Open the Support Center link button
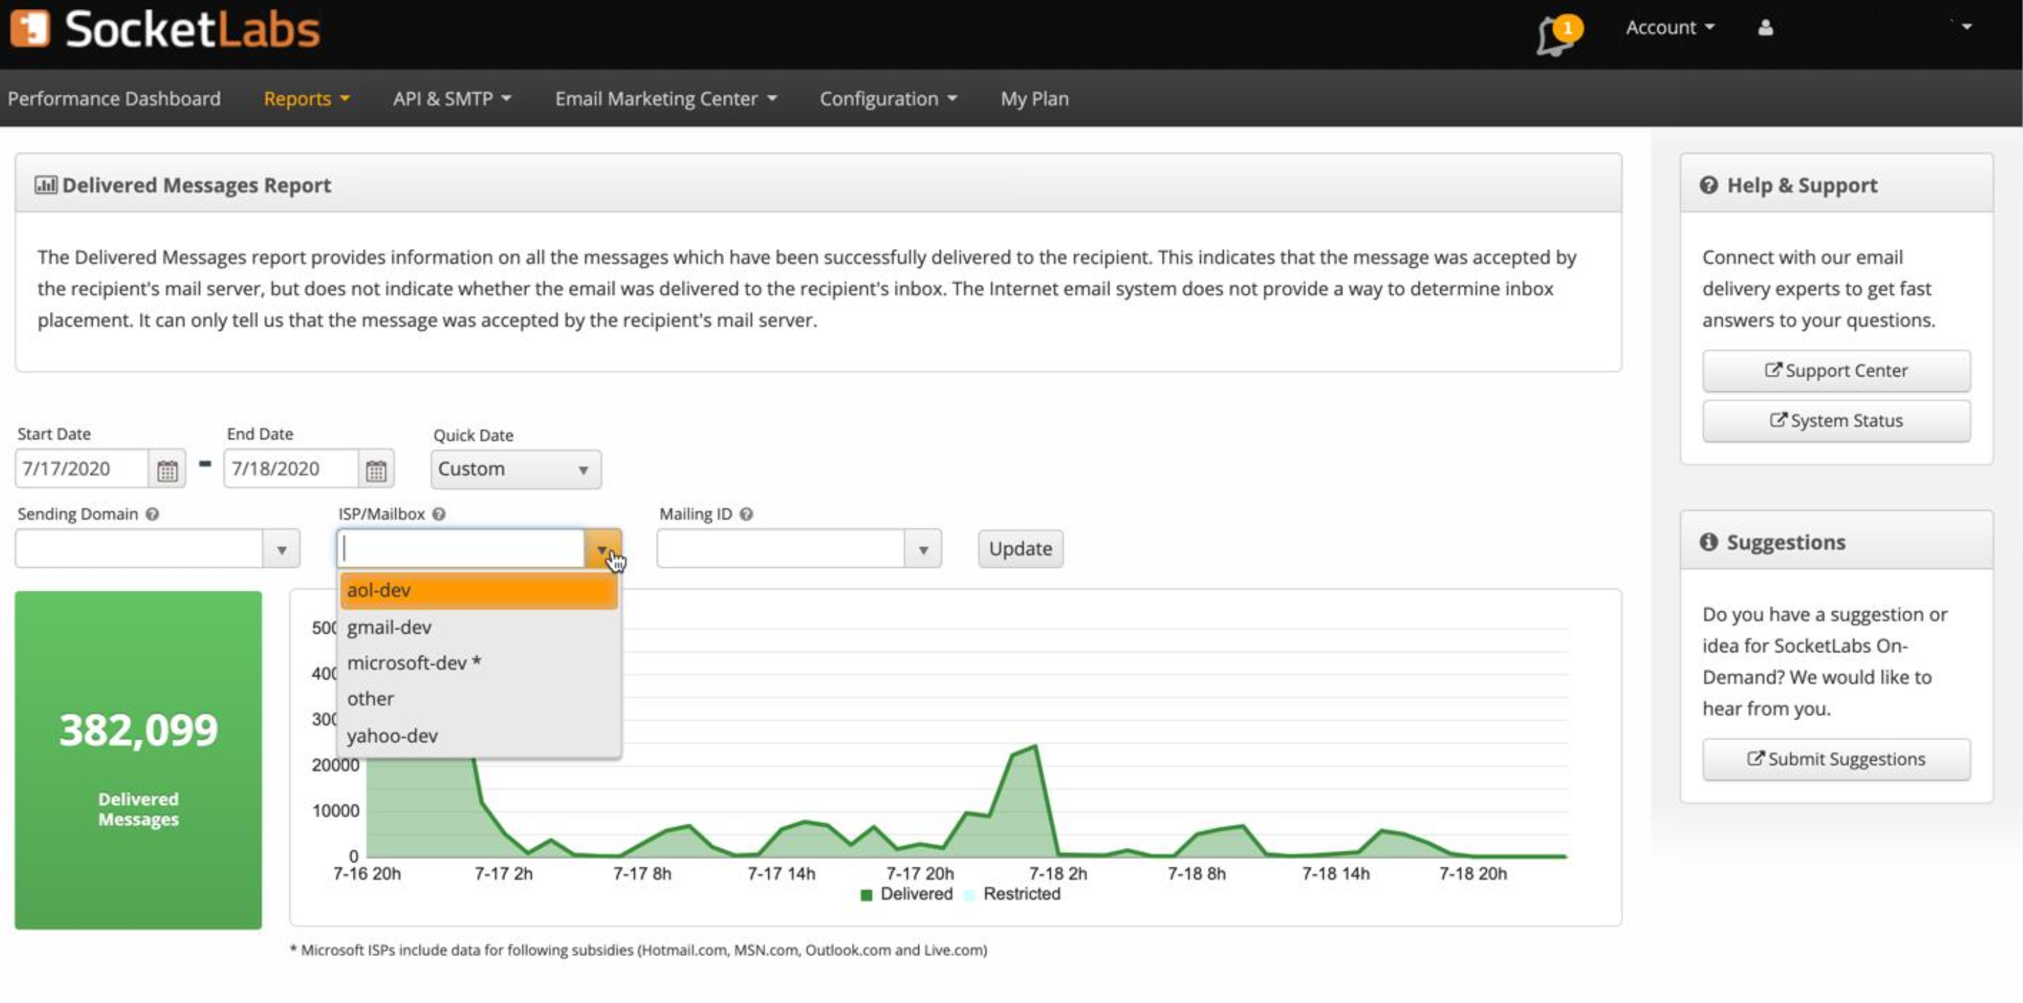 pyautogui.click(x=1836, y=371)
